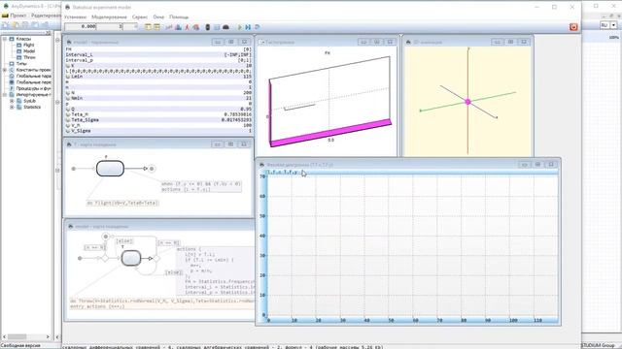The image size is (622, 349).
Task: Maximize the histogram sub-window
Action: 390,42
